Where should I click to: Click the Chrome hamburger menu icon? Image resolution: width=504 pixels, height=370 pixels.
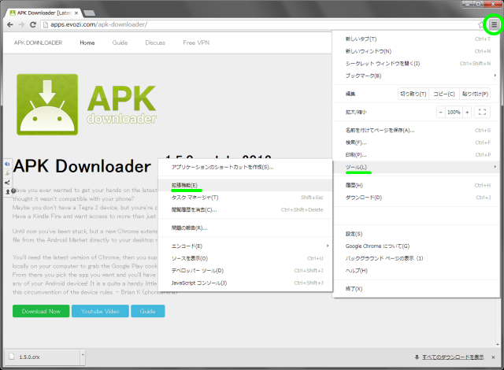point(494,24)
